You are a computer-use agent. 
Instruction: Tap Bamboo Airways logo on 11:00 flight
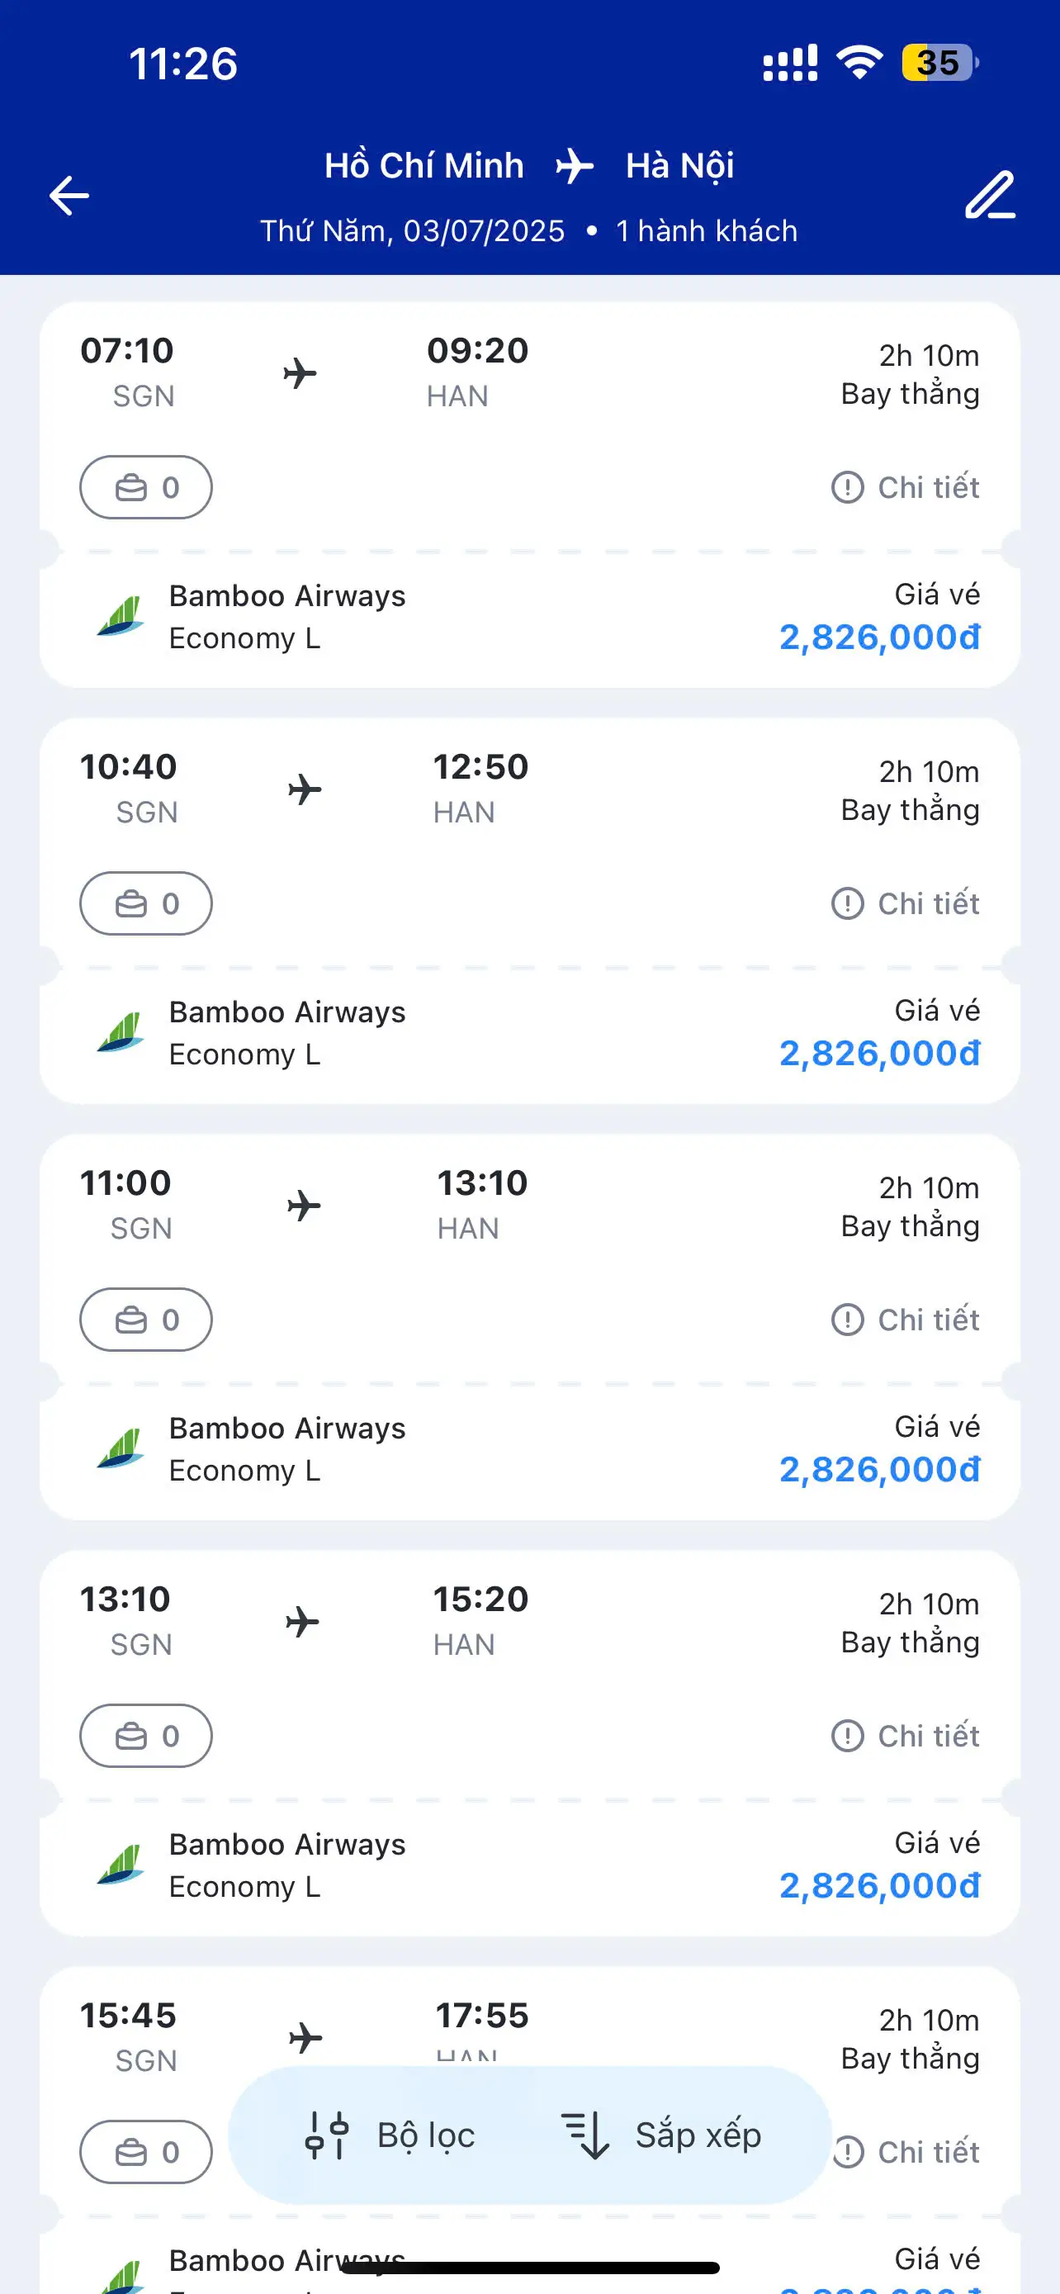pyautogui.click(x=121, y=1448)
